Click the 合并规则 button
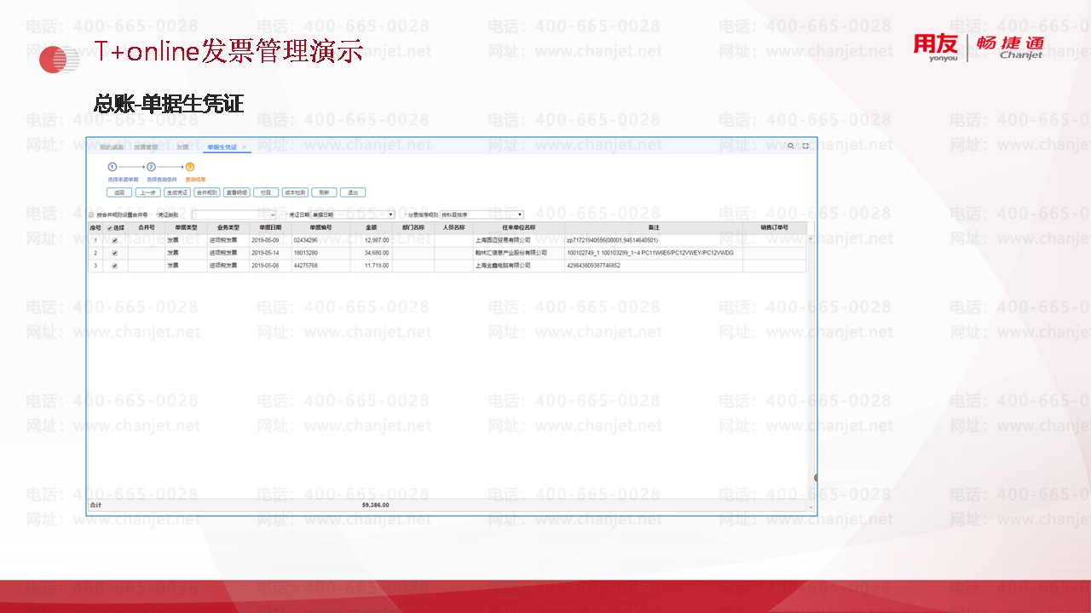Viewport: 1091px width, 613px height. tap(207, 192)
